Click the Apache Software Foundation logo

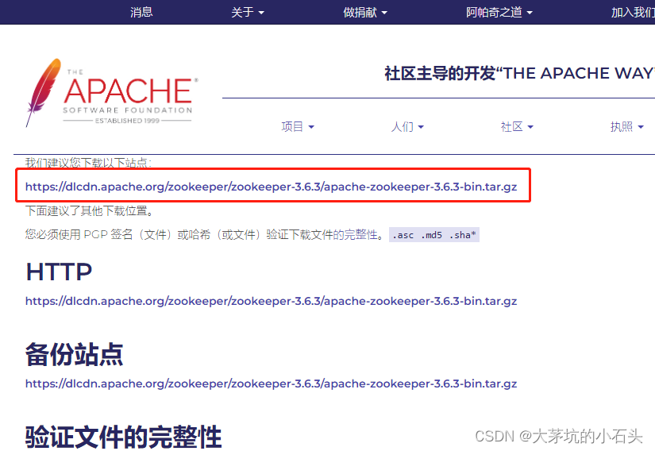(111, 93)
